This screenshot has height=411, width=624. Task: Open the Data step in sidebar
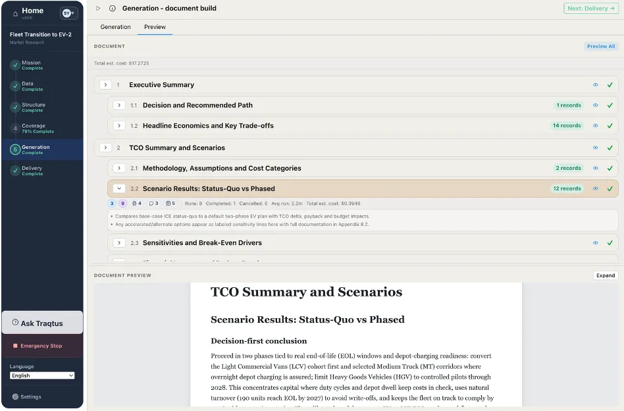(x=42, y=86)
